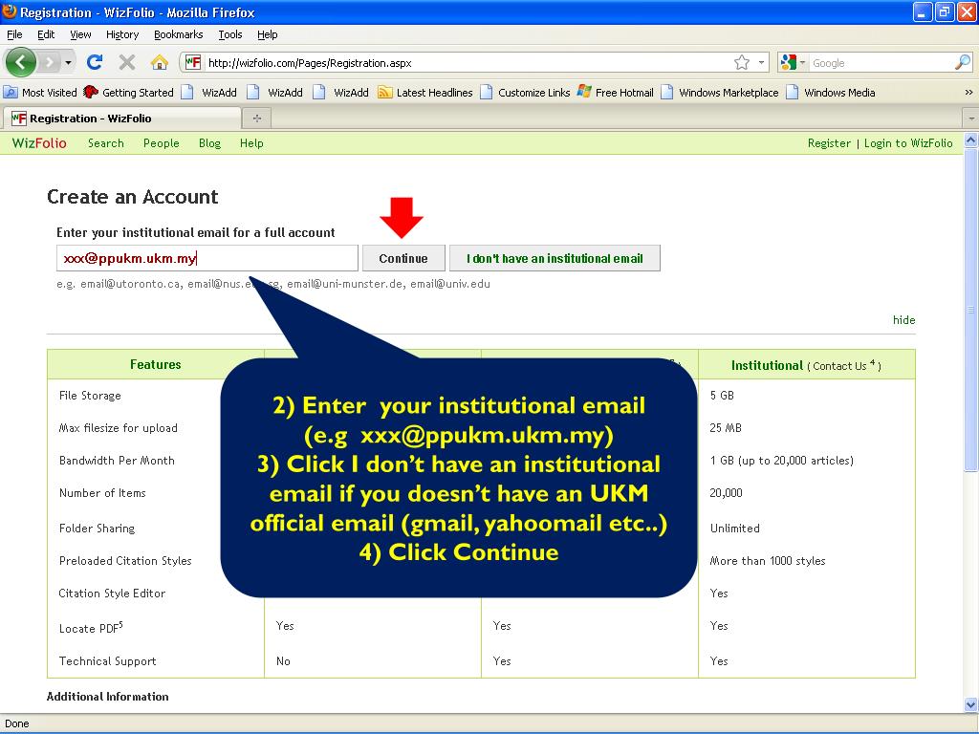This screenshot has height=734, width=979.
Task: Click the Restore Down window button
Action: pos(945,11)
